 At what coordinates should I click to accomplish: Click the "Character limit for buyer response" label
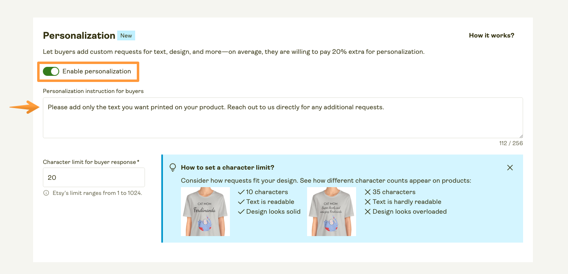(91, 162)
